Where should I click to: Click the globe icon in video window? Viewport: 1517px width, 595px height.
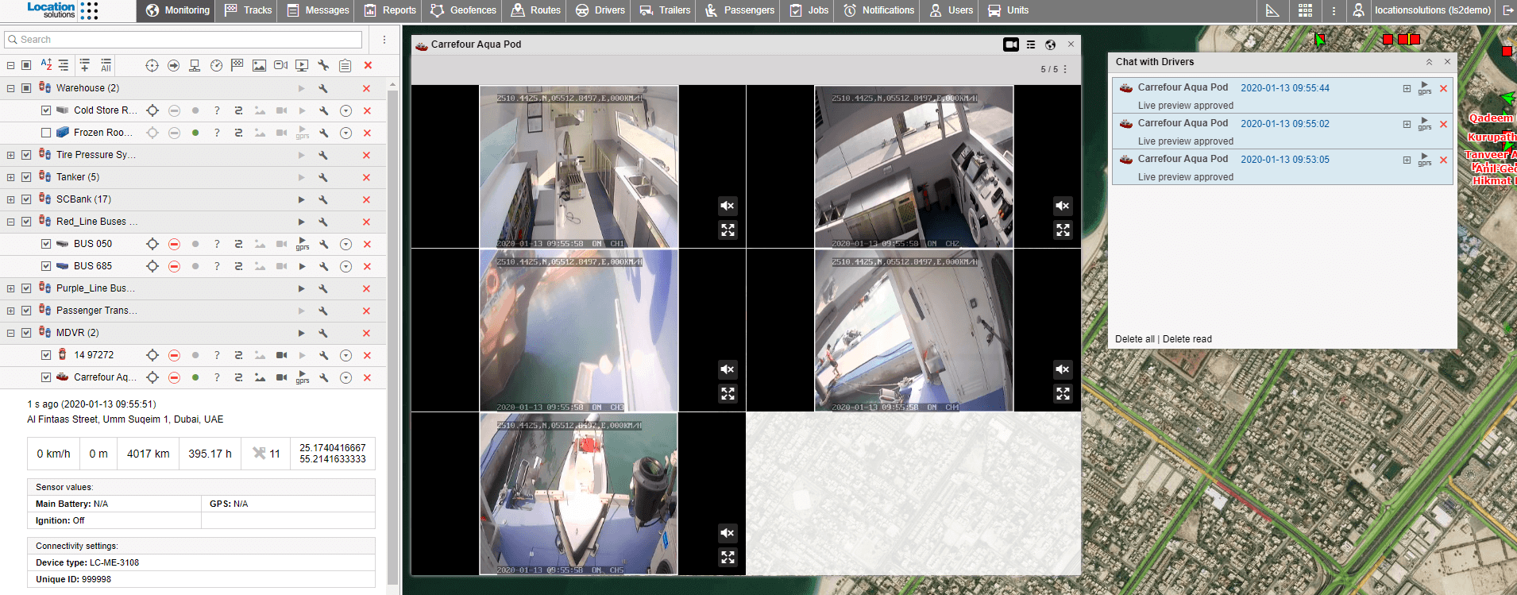point(1050,44)
